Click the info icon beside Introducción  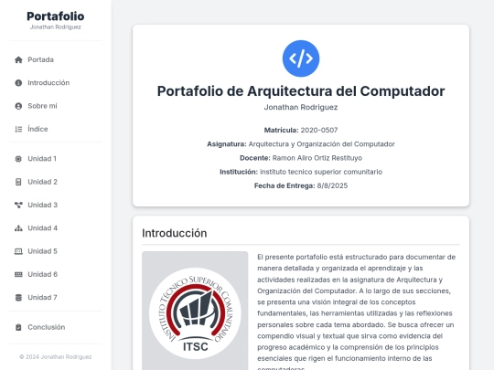18,83
